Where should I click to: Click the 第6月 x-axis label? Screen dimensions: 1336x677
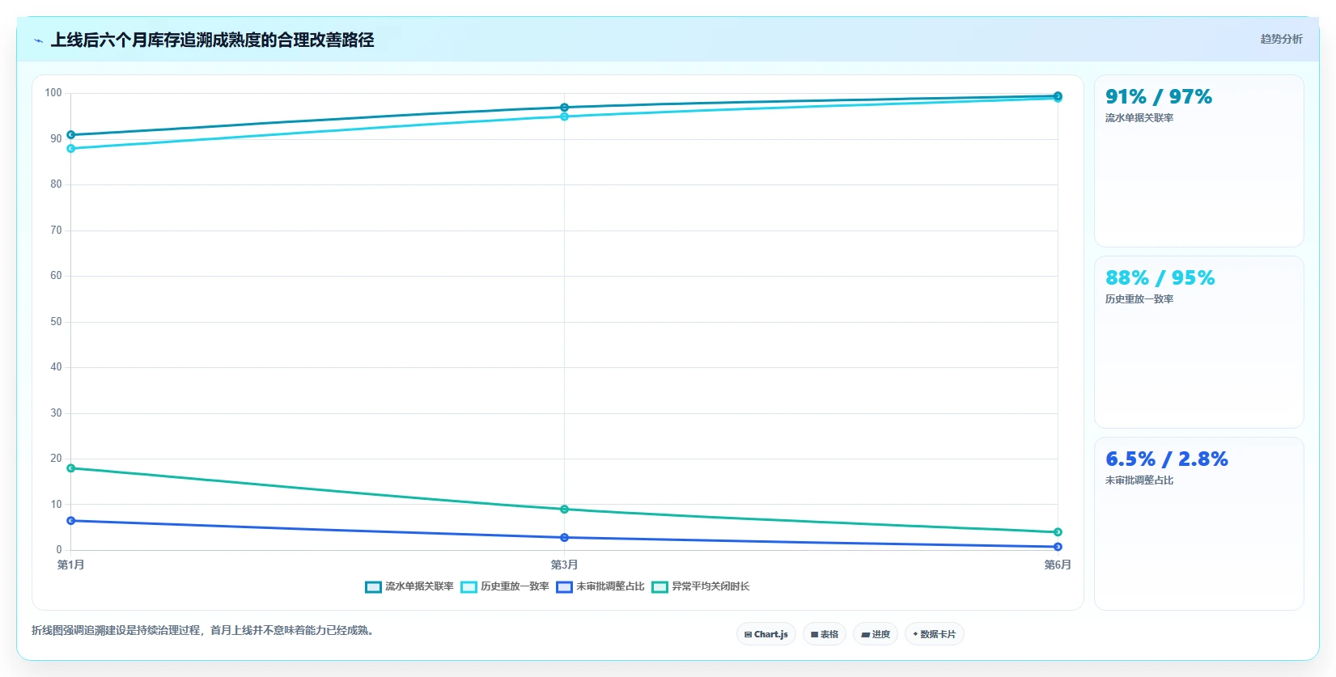pyautogui.click(x=1058, y=565)
